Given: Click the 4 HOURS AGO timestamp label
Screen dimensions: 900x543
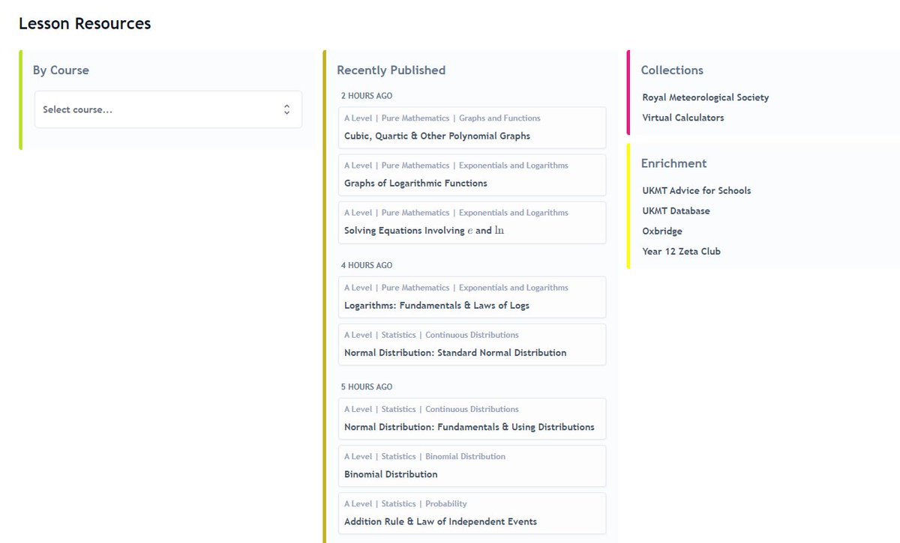Looking at the screenshot, I should pyautogui.click(x=366, y=265).
